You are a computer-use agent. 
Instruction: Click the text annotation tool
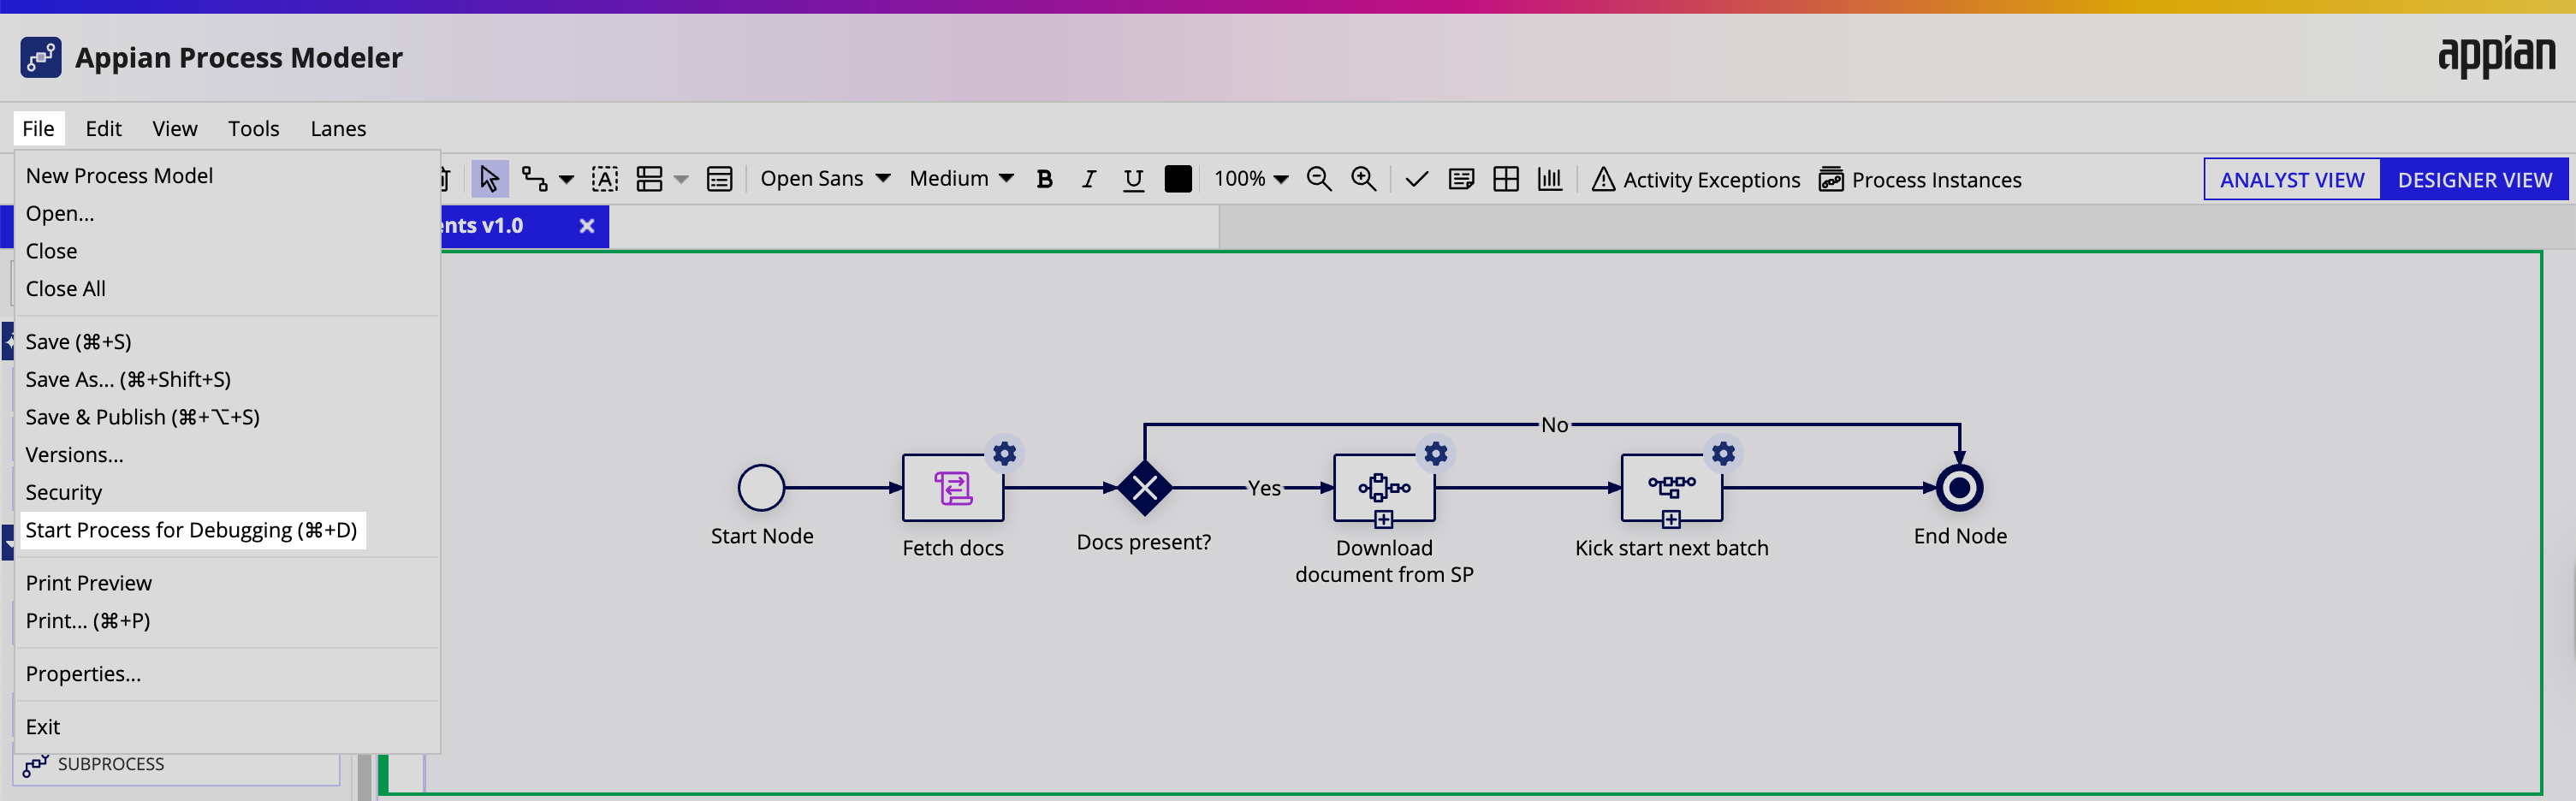pyautogui.click(x=605, y=179)
